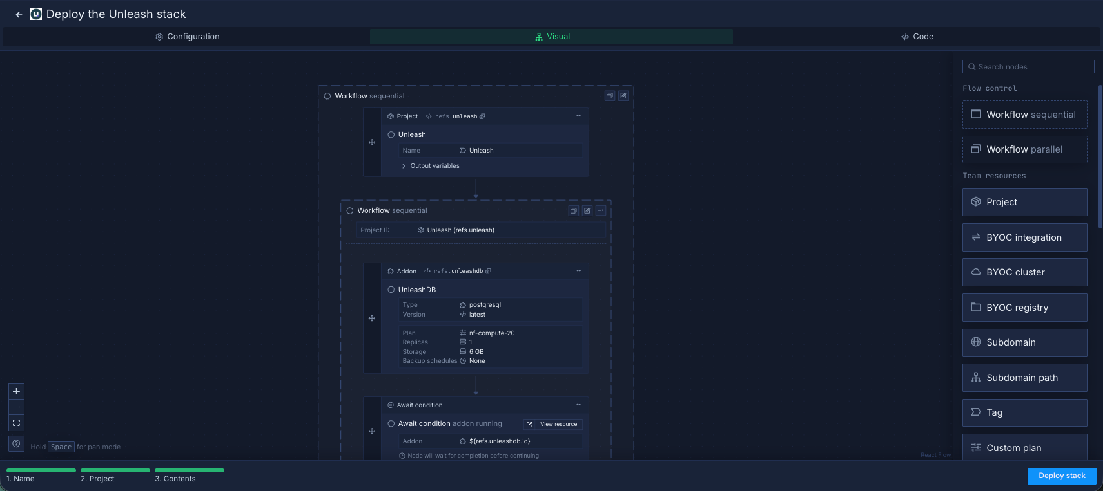
Task: Switch to the Configuration tab
Action: pos(187,37)
